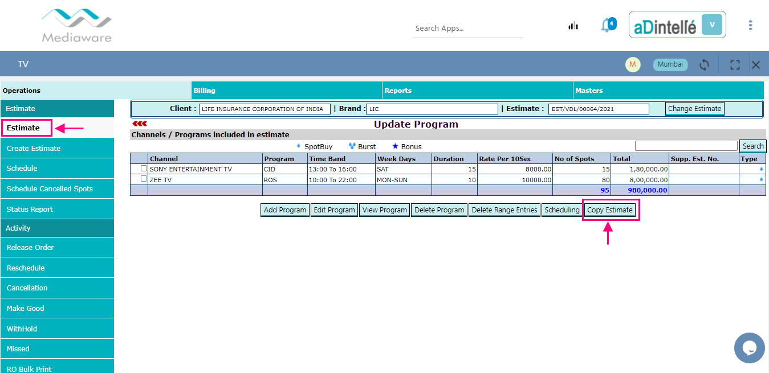Click the MON-SUN week days cell
This screenshot has height=373, width=769.
pos(403,180)
